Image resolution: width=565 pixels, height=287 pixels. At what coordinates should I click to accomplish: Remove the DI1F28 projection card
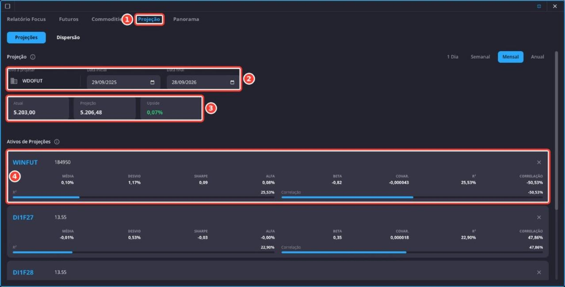(x=539, y=272)
